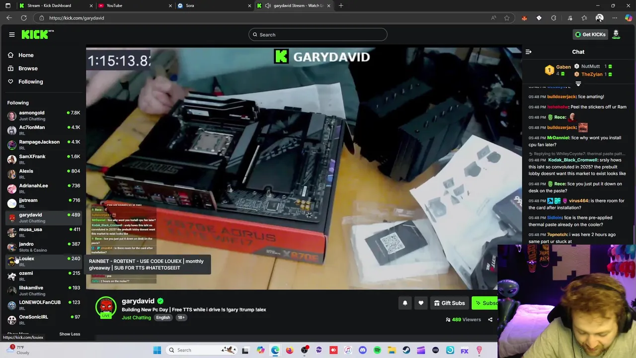Open the Kick sidebar hamburger menu

12,34
